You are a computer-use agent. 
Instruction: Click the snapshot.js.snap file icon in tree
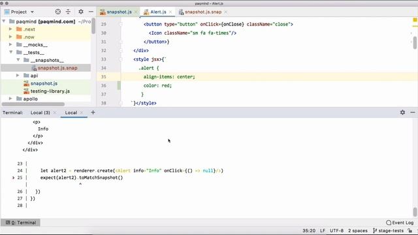click(x=34, y=68)
